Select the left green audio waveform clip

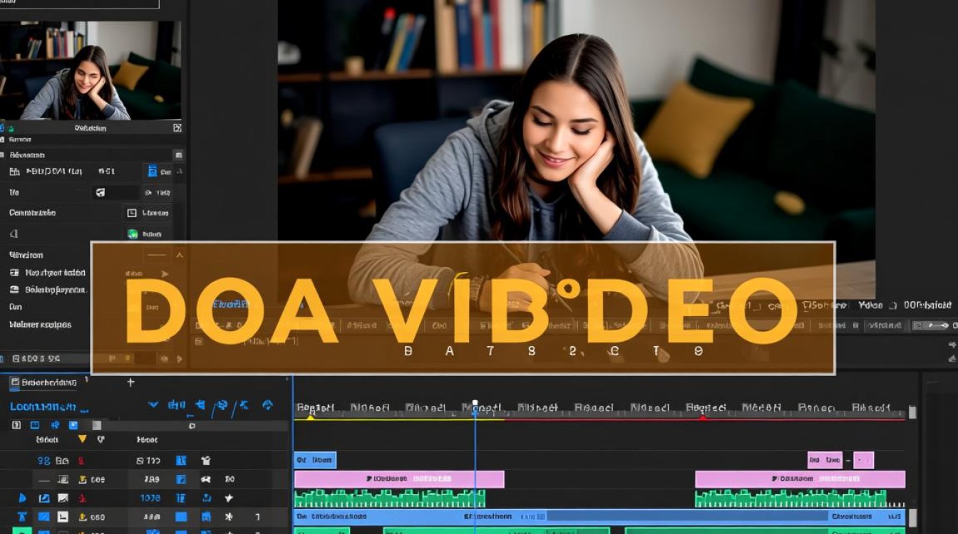click(390, 498)
